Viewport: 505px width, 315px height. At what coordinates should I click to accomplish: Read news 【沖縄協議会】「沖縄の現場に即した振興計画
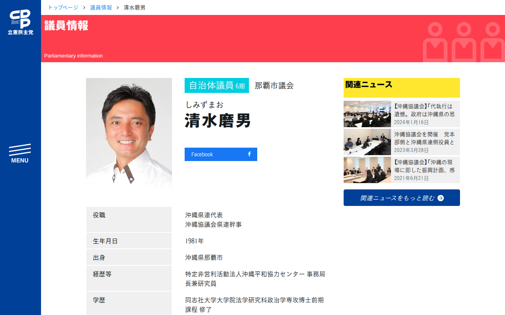point(424,166)
